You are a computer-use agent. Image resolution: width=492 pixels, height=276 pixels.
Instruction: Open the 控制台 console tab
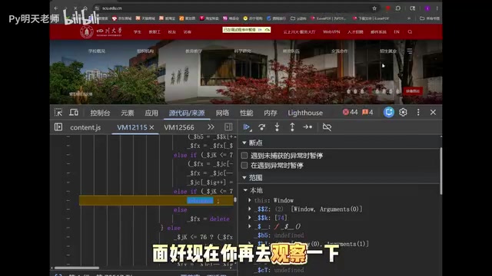coord(100,113)
